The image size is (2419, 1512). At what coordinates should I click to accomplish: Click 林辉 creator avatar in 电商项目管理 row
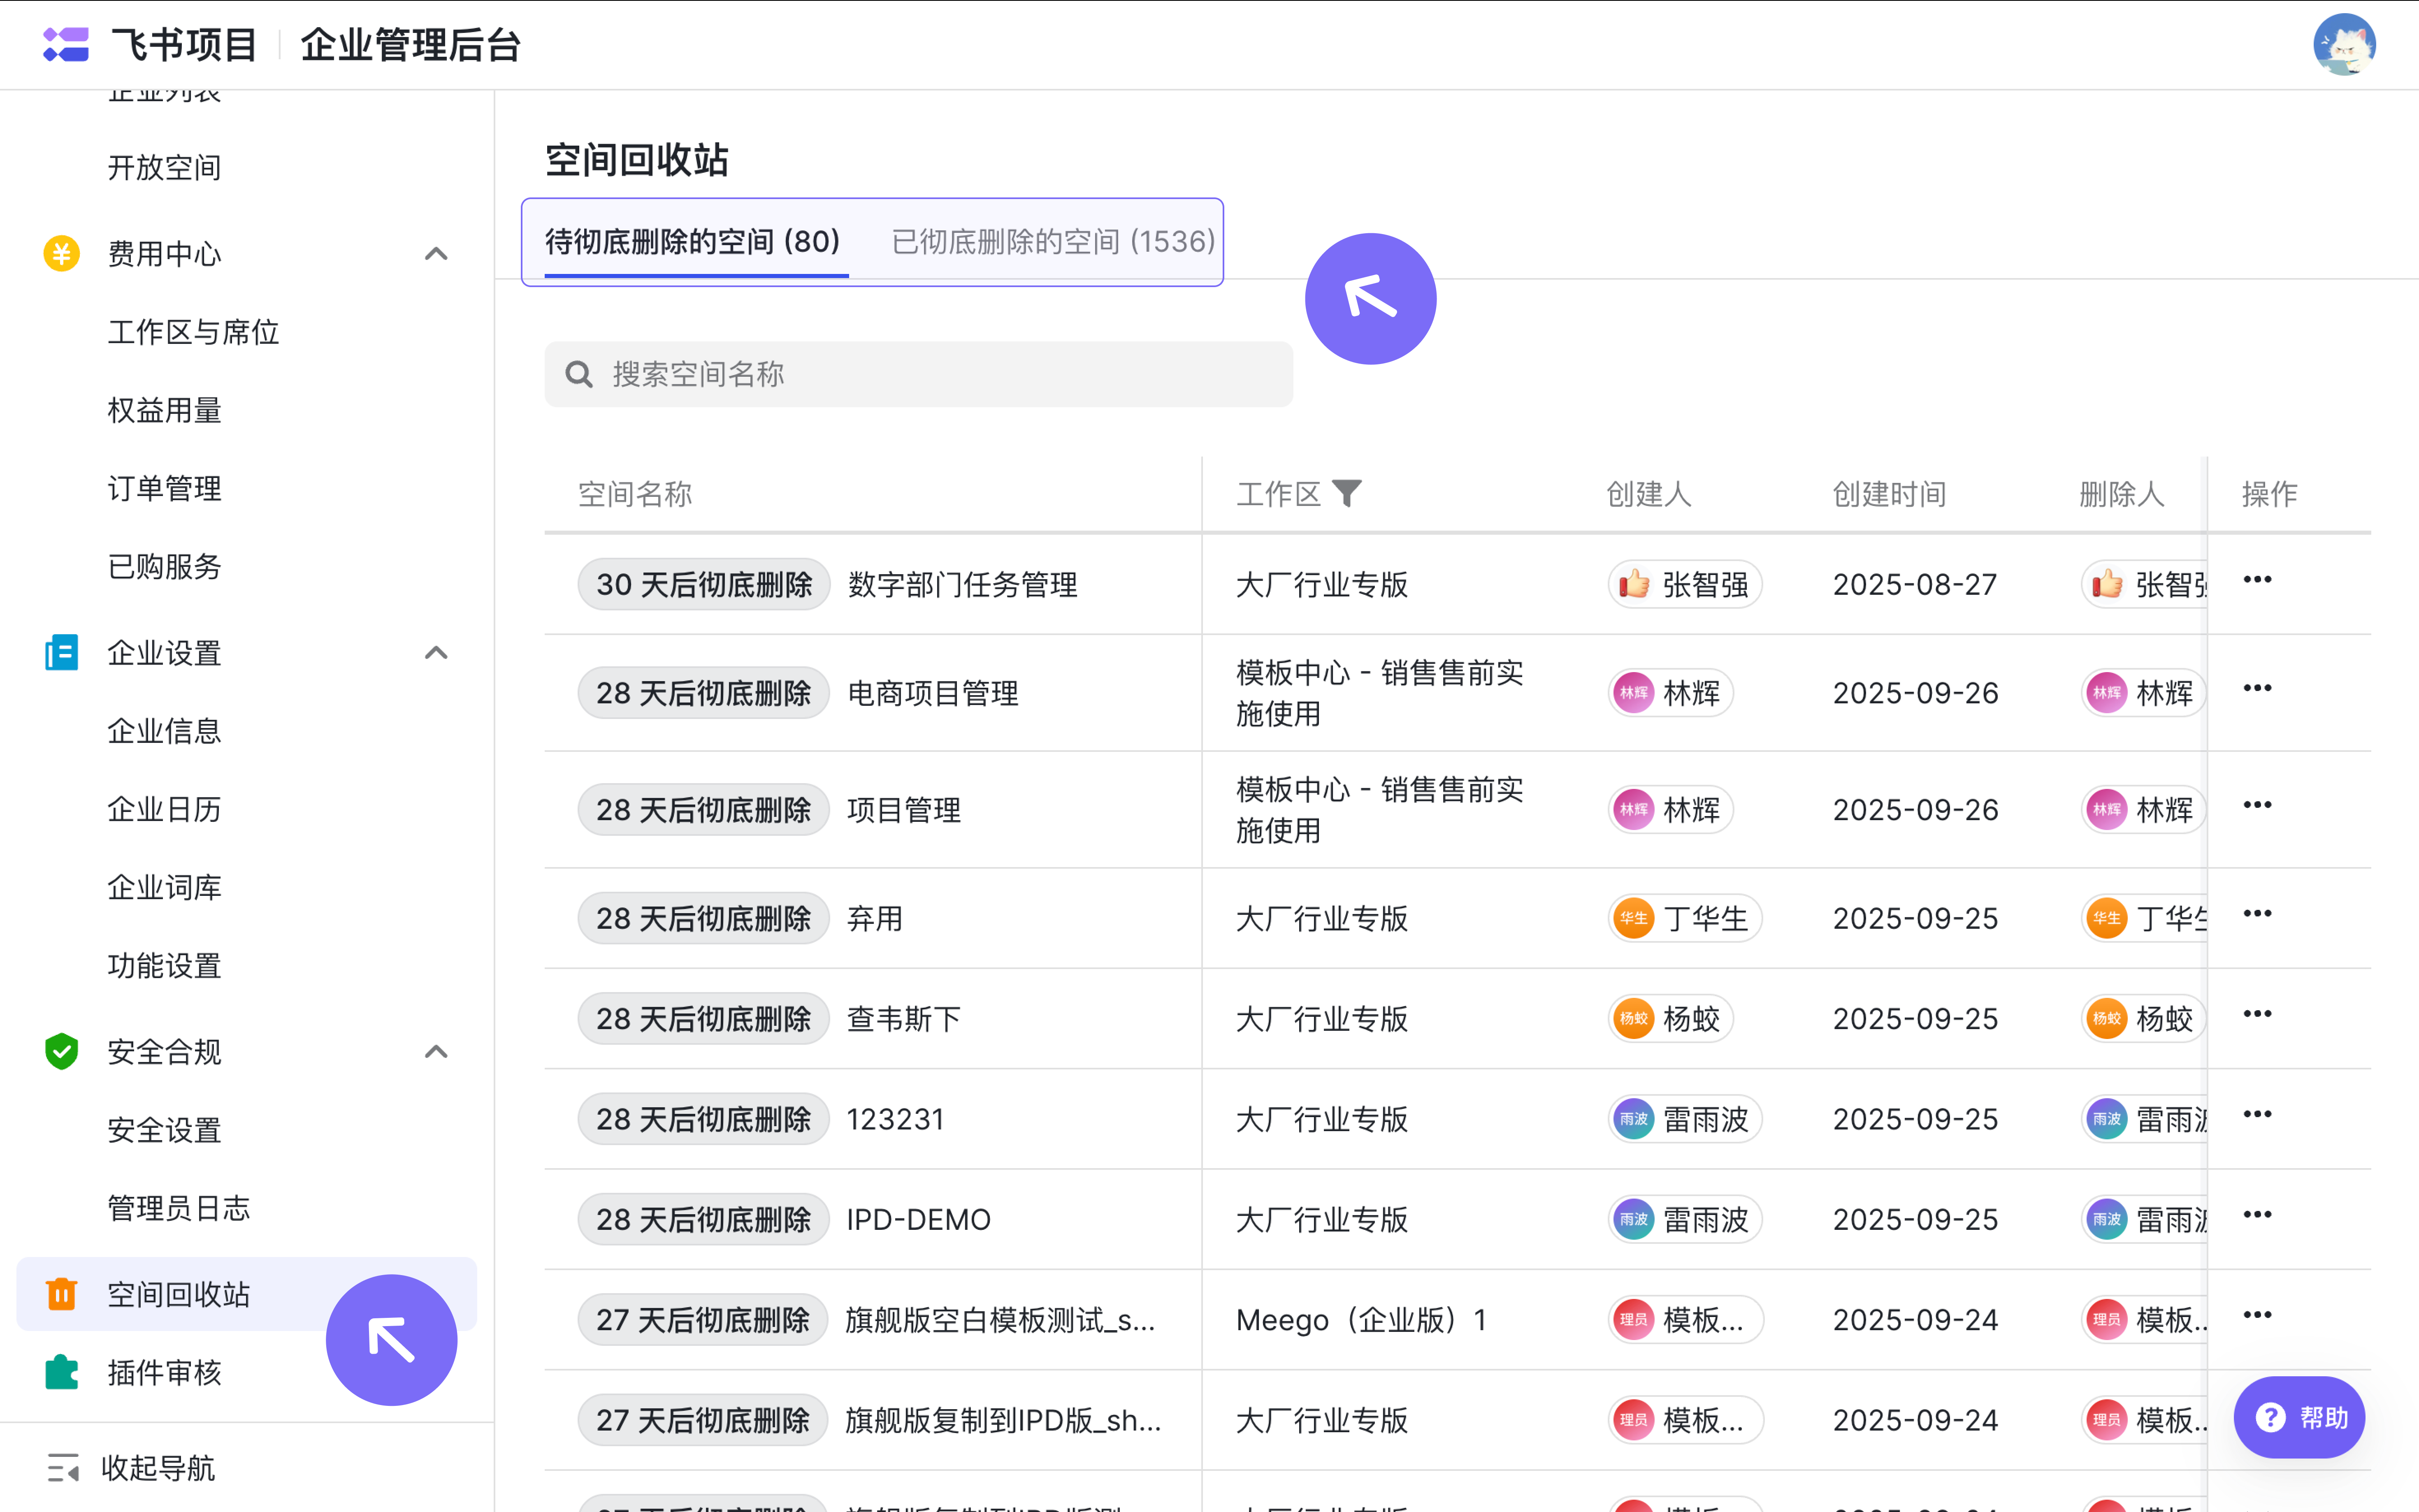(x=1634, y=693)
